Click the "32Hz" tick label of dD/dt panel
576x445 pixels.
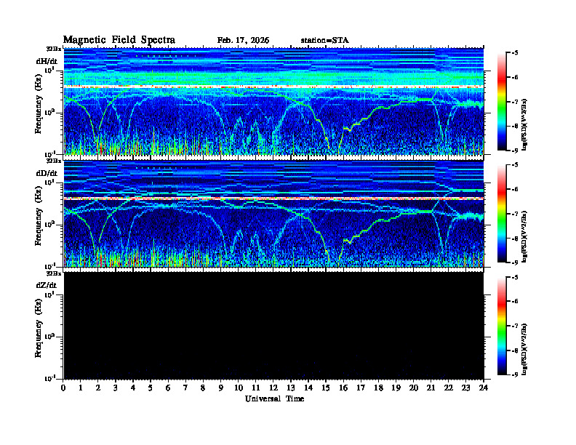(53, 161)
